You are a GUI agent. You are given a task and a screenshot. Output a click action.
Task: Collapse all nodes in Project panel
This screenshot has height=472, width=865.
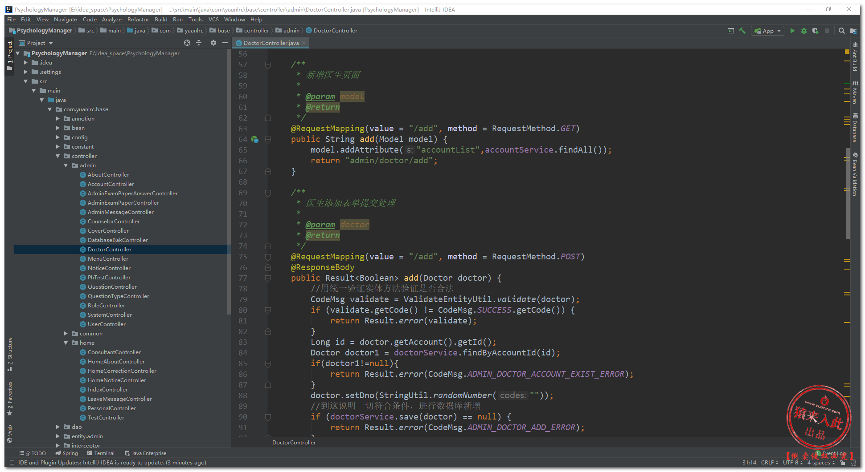pyautogui.click(x=199, y=43)
